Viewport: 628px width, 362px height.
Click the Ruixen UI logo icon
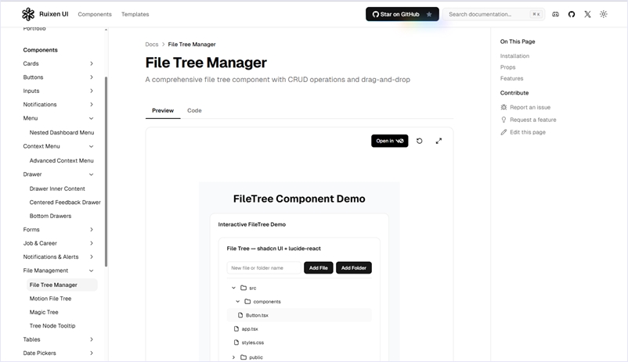click(x=28, y=14)
